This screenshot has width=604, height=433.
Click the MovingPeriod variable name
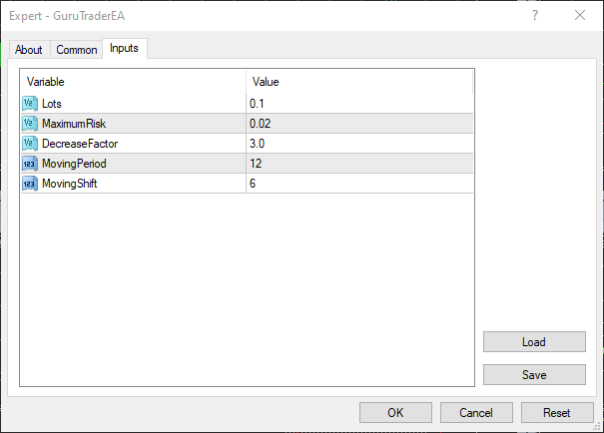click(x=74, y=164)
